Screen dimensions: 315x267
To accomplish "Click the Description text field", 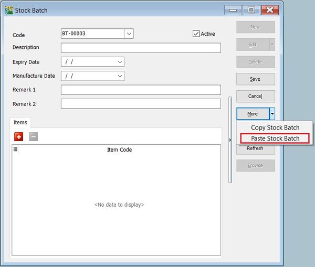I will pyautogui.click(x=141, y=48).
